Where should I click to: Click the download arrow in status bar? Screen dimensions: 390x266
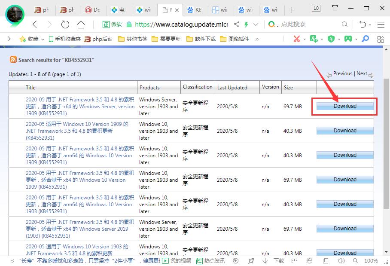coord(265,260)
